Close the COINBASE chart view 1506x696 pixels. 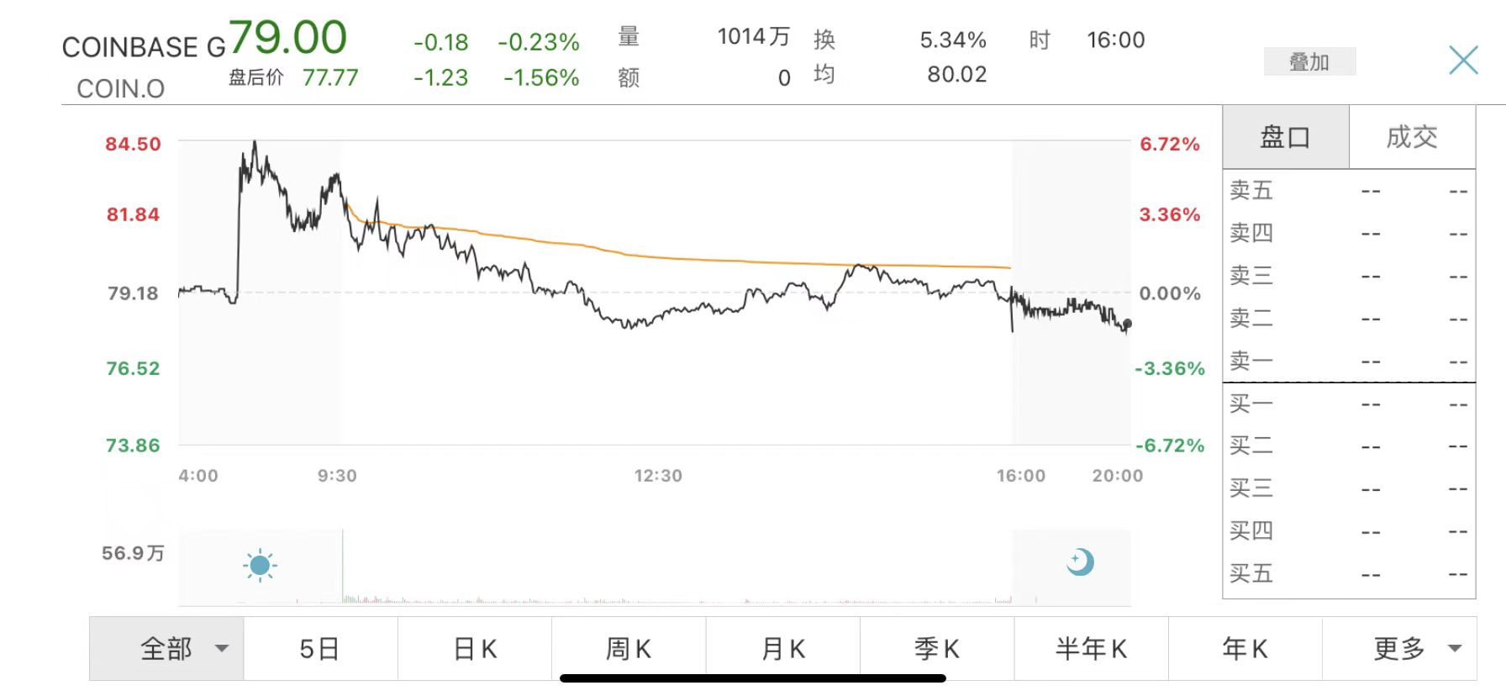(x=1463, y=61)
